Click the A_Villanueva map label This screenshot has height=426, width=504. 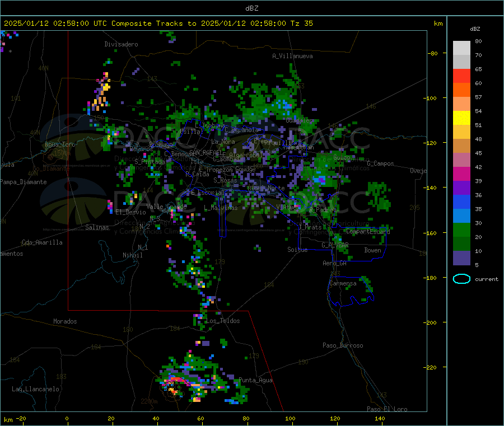coord(292,56)
